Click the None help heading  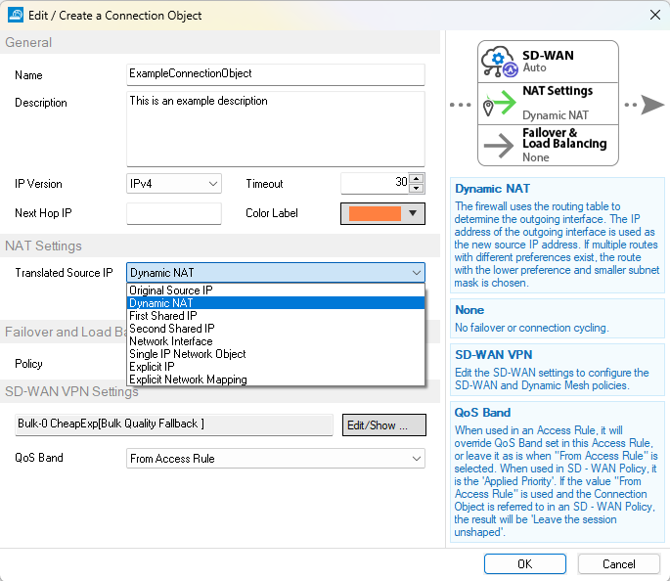(469, 310)
